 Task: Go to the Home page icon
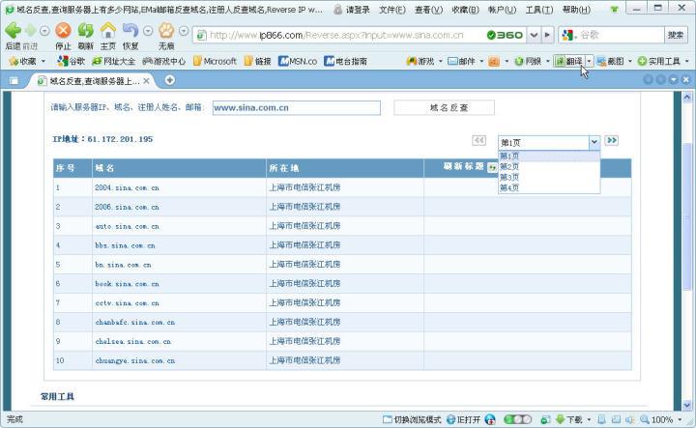(108, 30)
